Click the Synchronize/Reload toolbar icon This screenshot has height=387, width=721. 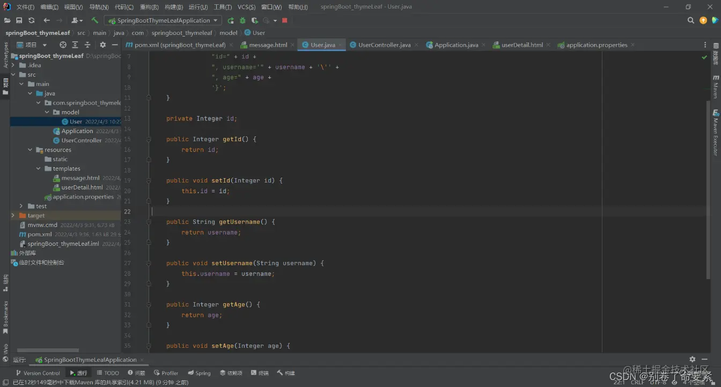31,20
